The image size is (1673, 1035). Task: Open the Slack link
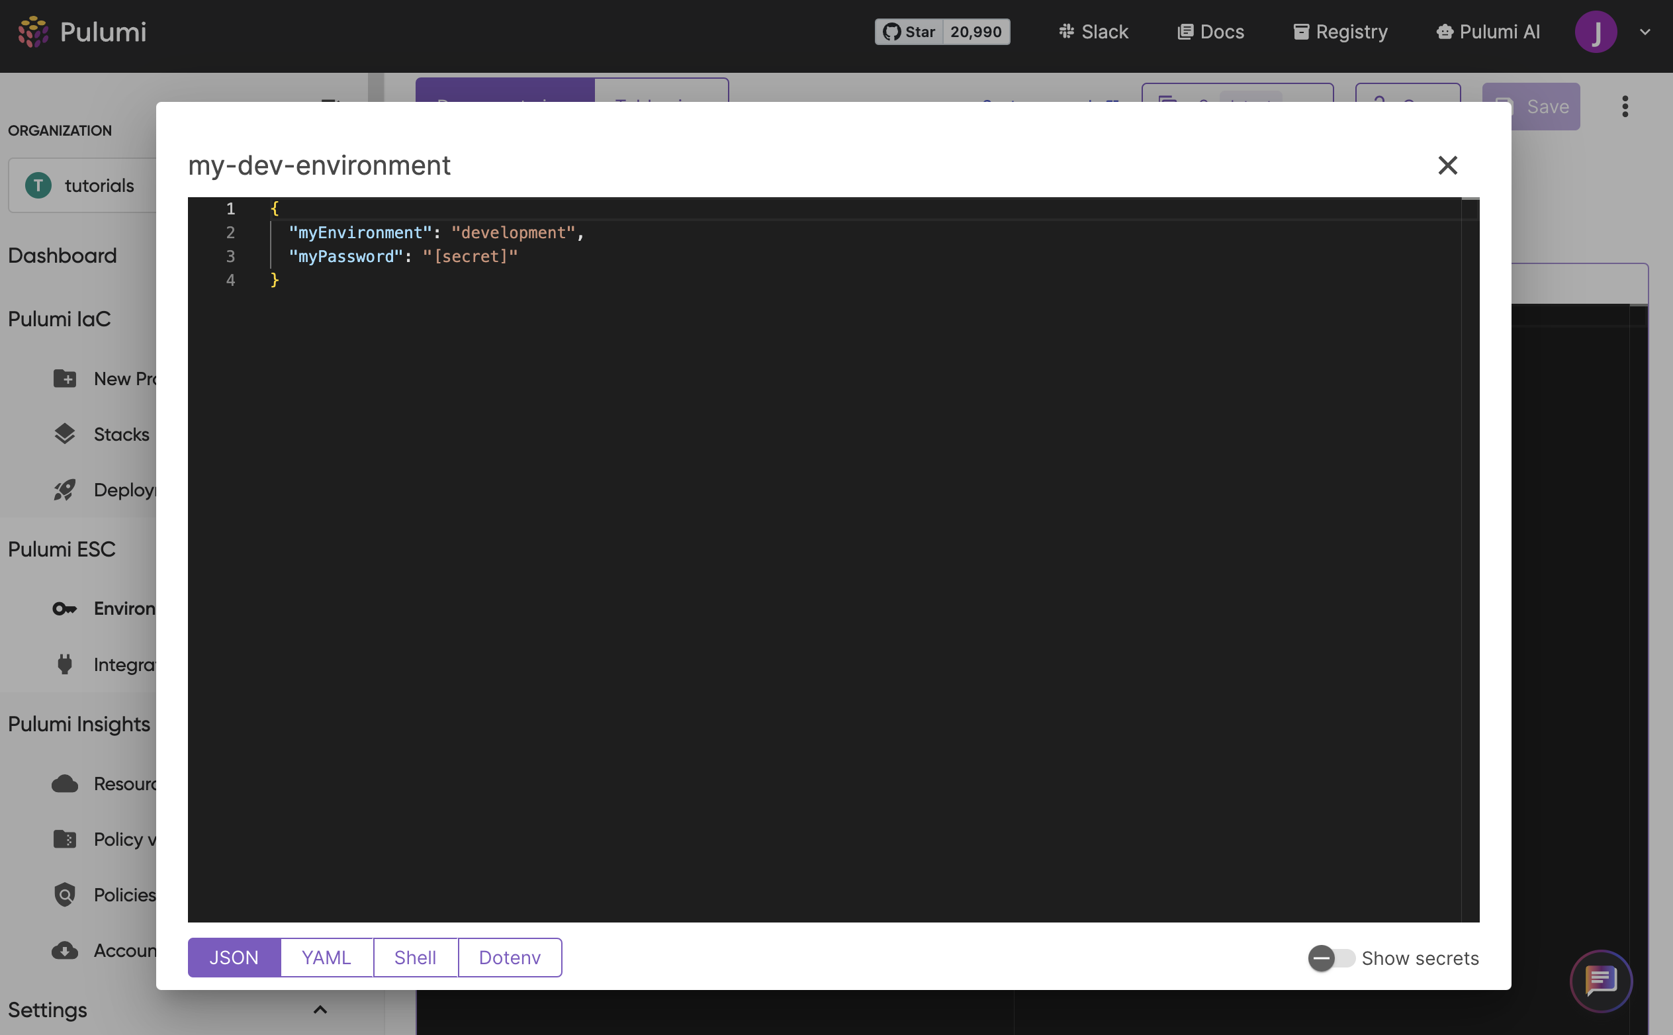(1093, 32)
